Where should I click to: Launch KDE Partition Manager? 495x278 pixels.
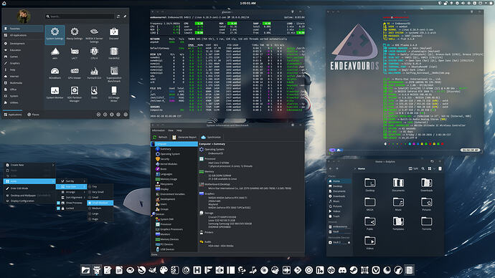75,94
